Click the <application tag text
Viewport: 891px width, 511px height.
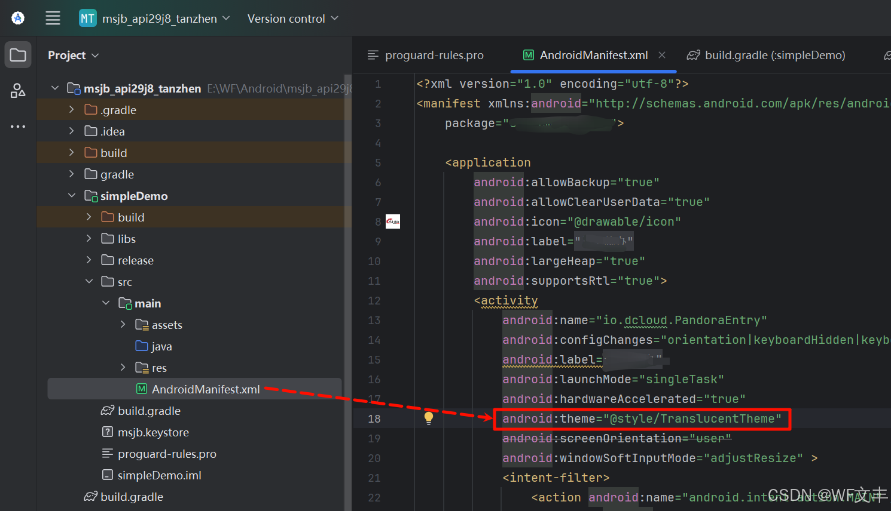(488, 162)
